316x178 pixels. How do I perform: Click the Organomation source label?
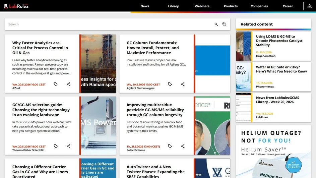[x=266, y=56]
